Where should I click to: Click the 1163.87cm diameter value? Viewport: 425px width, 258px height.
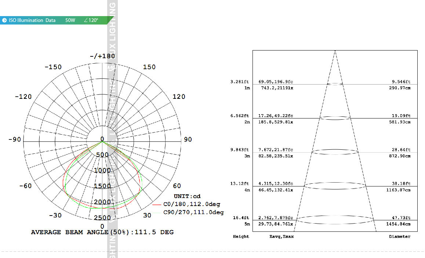tap(399, 190)
